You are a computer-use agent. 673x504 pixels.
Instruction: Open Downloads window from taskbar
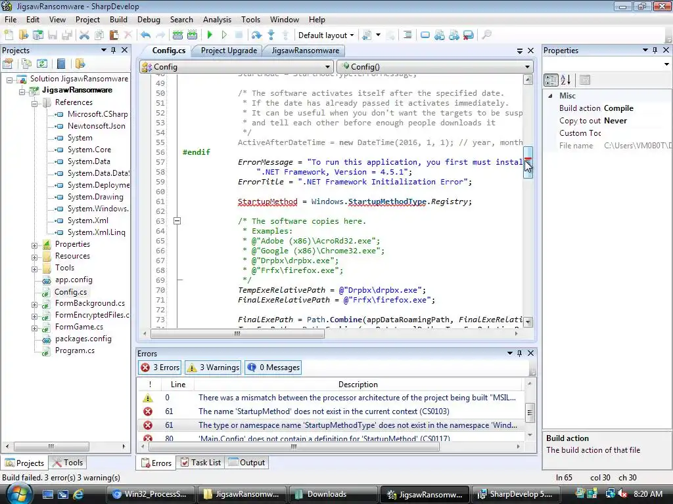(333, 494)
